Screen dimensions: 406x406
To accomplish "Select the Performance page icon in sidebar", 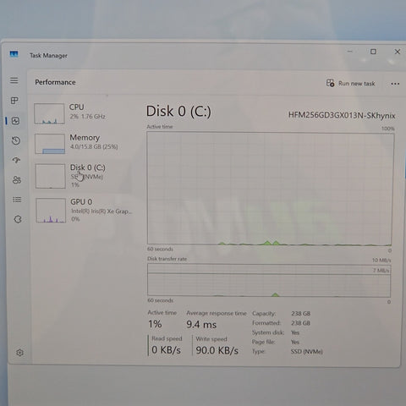I will point(15,121).
